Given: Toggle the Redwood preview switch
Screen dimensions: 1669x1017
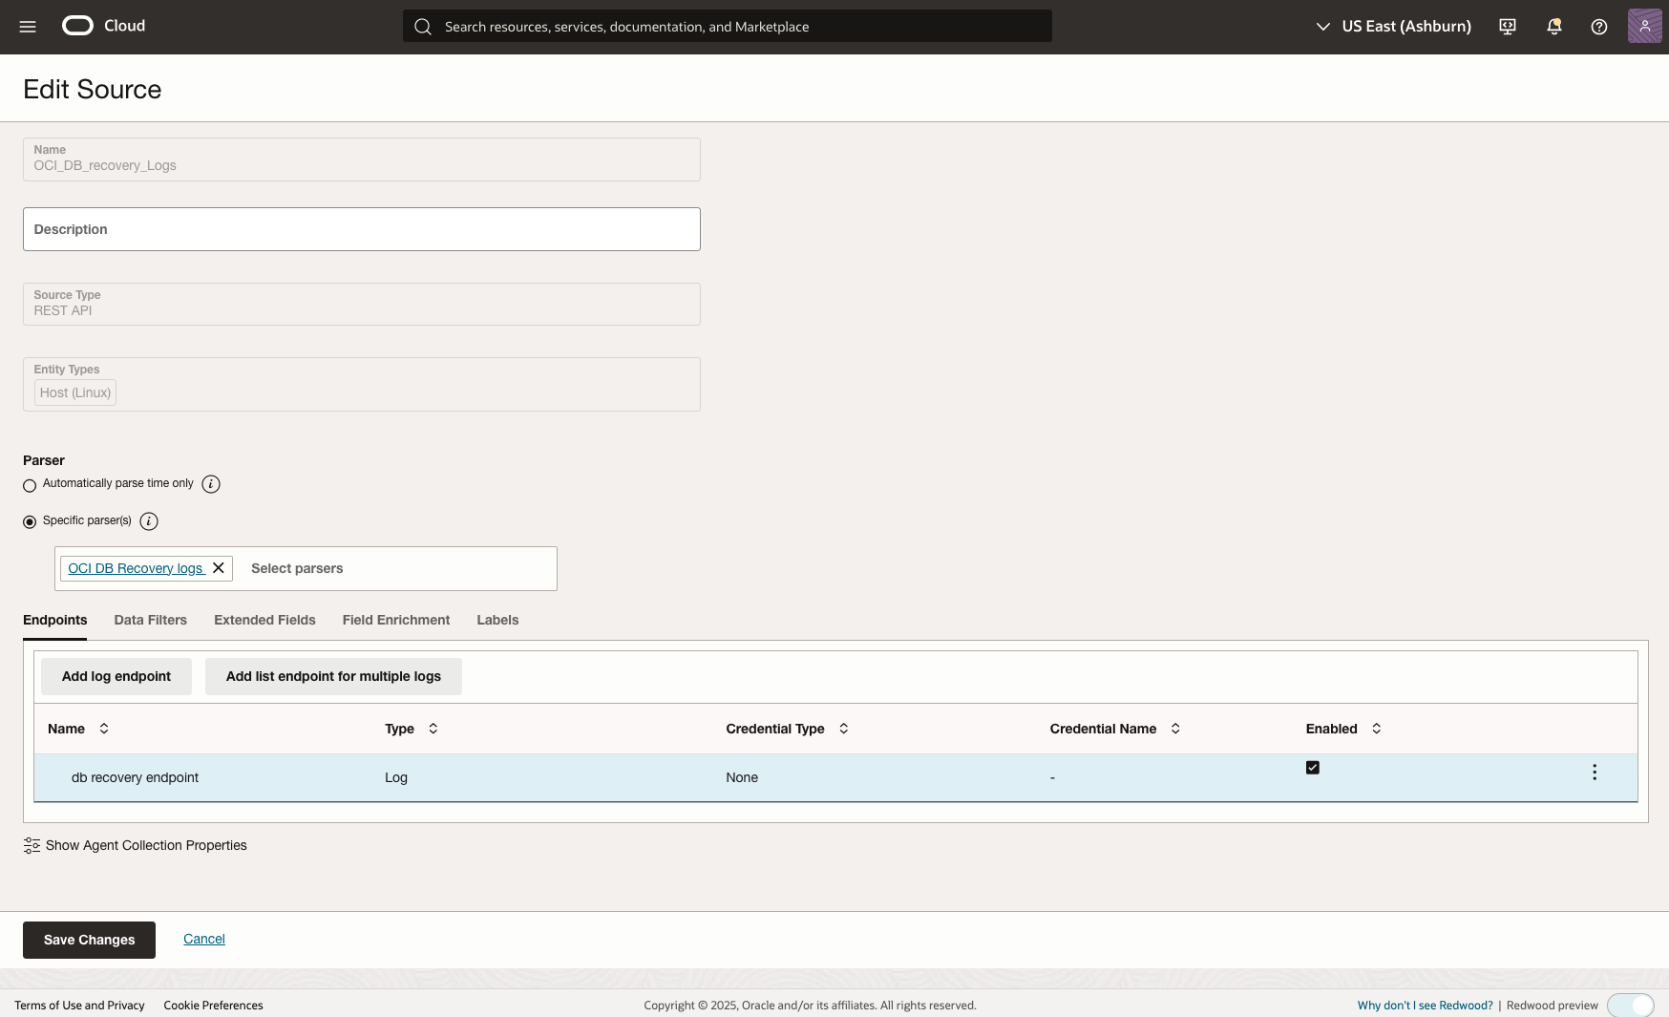Looking at the screenshot, I should 1631,1006.
